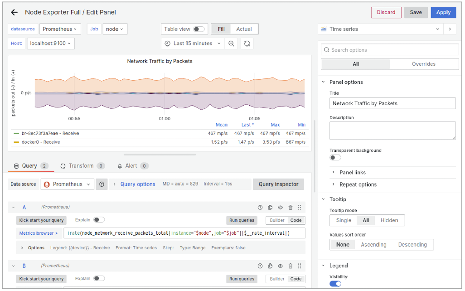Switch to the Transform tab
Image resolution: width=465 pixels, height=291 pixels.
pyautogui.click(x=82, y=166)
